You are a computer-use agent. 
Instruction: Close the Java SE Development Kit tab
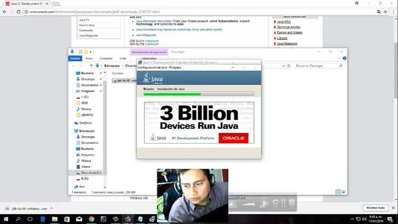pyautogui.click(x=47, y=4)
